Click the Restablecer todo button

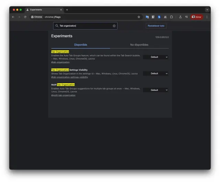pos(156,26)
